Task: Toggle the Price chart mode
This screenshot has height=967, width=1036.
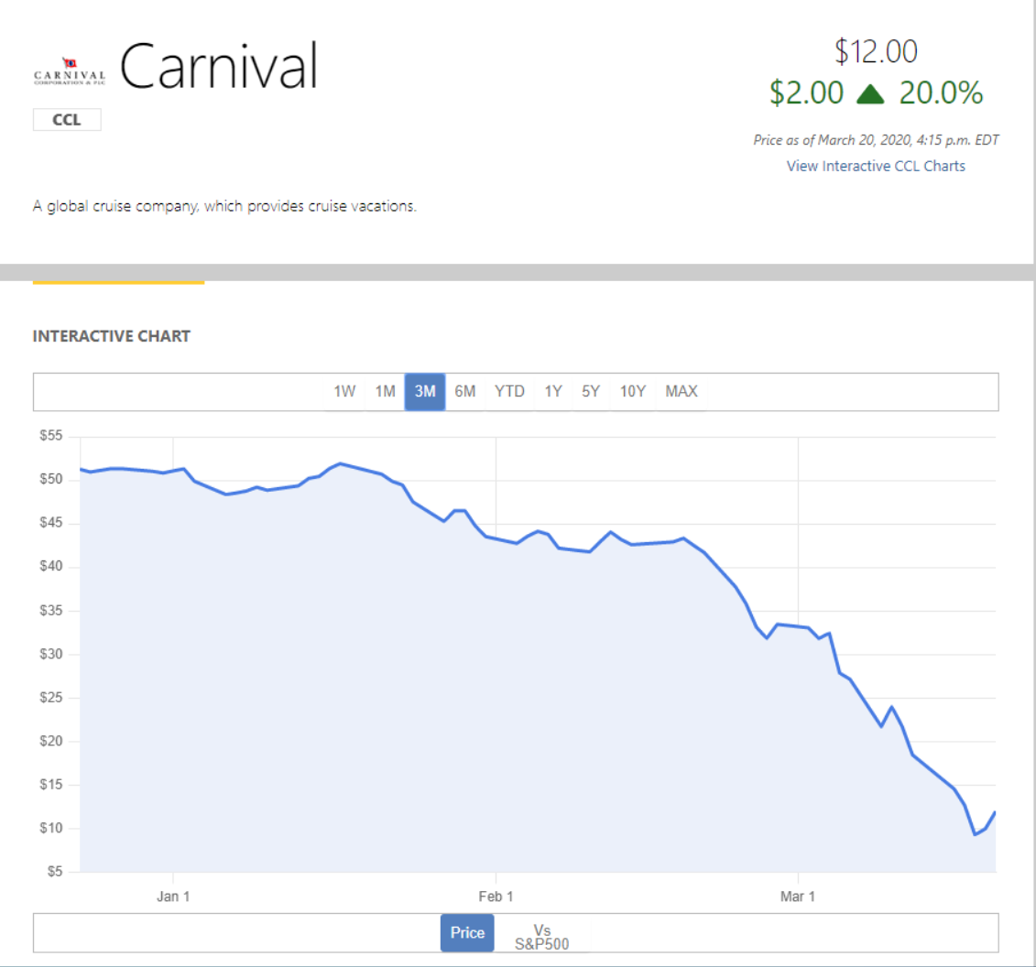Action: (467, 933)
